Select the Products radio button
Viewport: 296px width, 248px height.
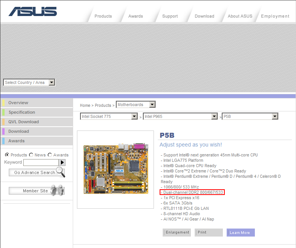[x=7, y=155]
